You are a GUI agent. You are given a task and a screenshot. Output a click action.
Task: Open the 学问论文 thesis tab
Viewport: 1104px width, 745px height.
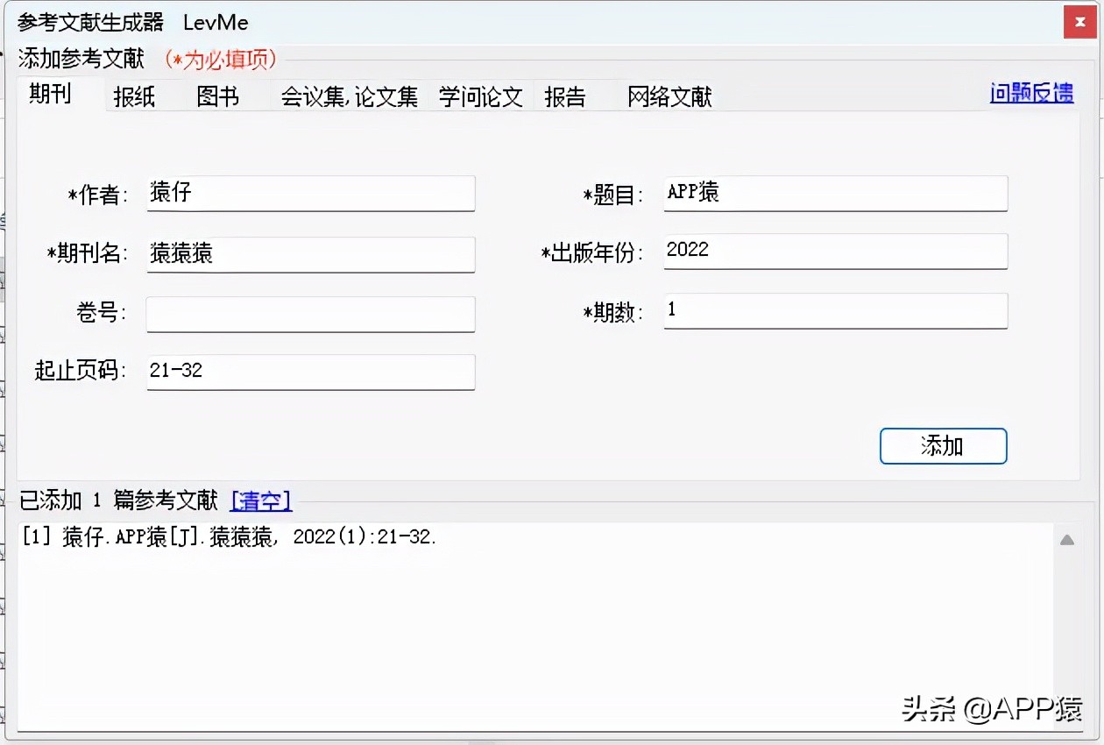point(480,98)
